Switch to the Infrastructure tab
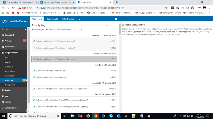The image size is (213, 119). 68,19
